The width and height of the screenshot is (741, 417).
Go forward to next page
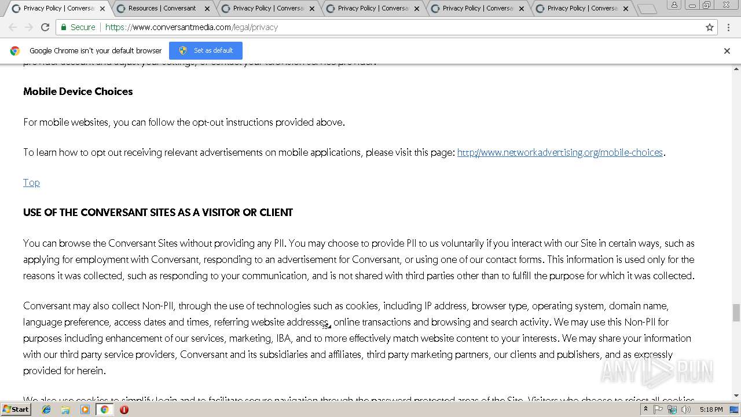29,27
